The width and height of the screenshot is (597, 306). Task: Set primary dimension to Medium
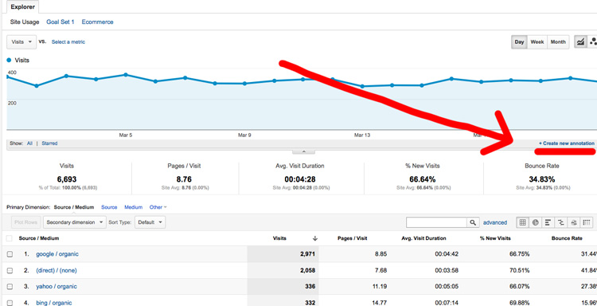(x=133, y=207)
